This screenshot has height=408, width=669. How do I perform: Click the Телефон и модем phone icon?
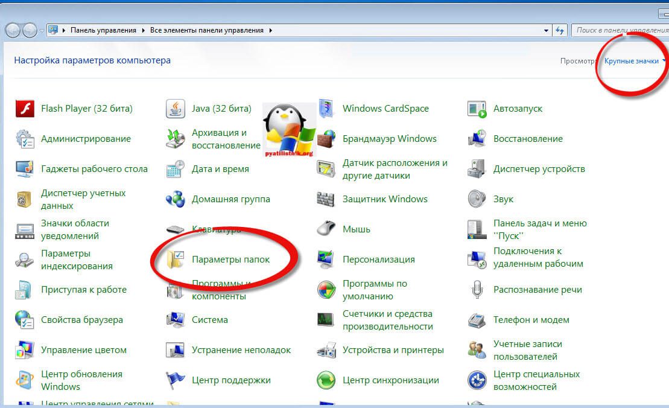click(x=477, y=320)
